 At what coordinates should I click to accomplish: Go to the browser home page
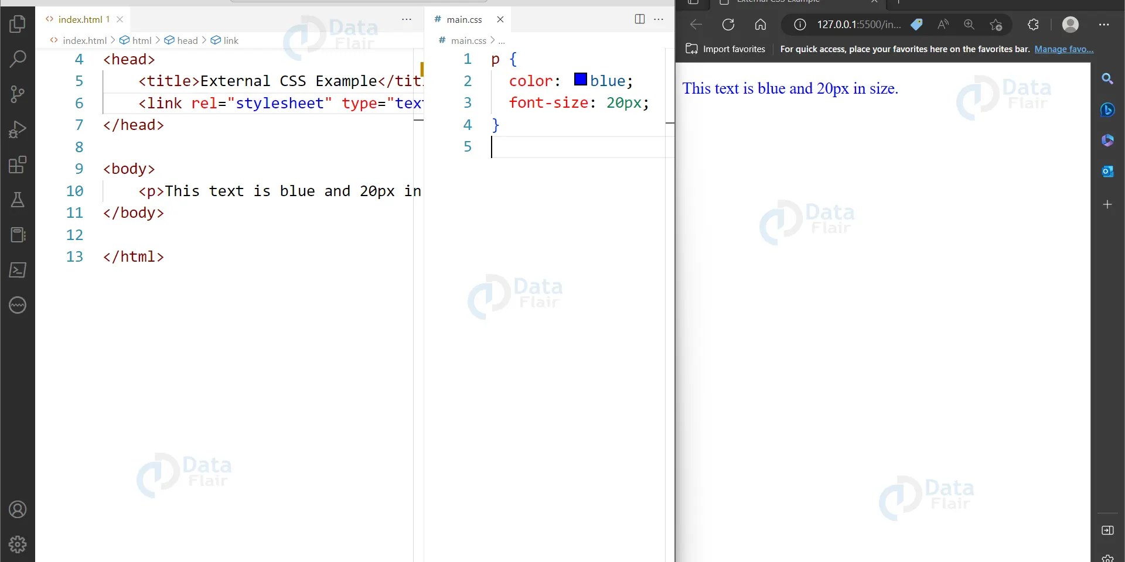pyautogui.click(x=761, y=25)
